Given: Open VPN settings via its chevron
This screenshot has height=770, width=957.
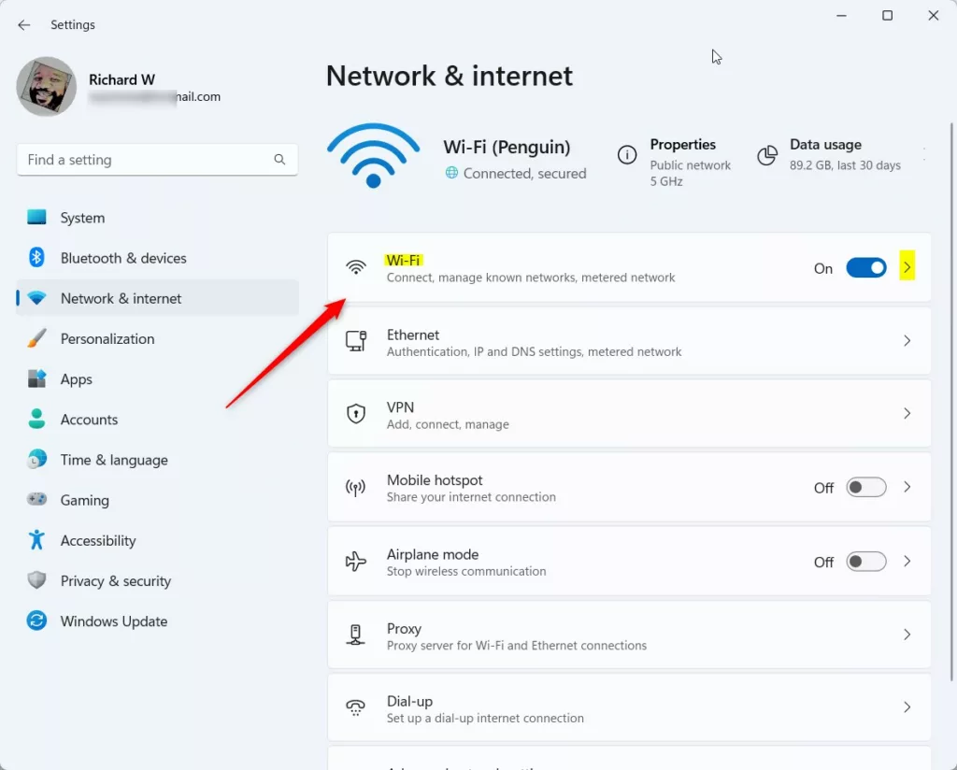Looking at the screenshot, I should click(907, 414).
